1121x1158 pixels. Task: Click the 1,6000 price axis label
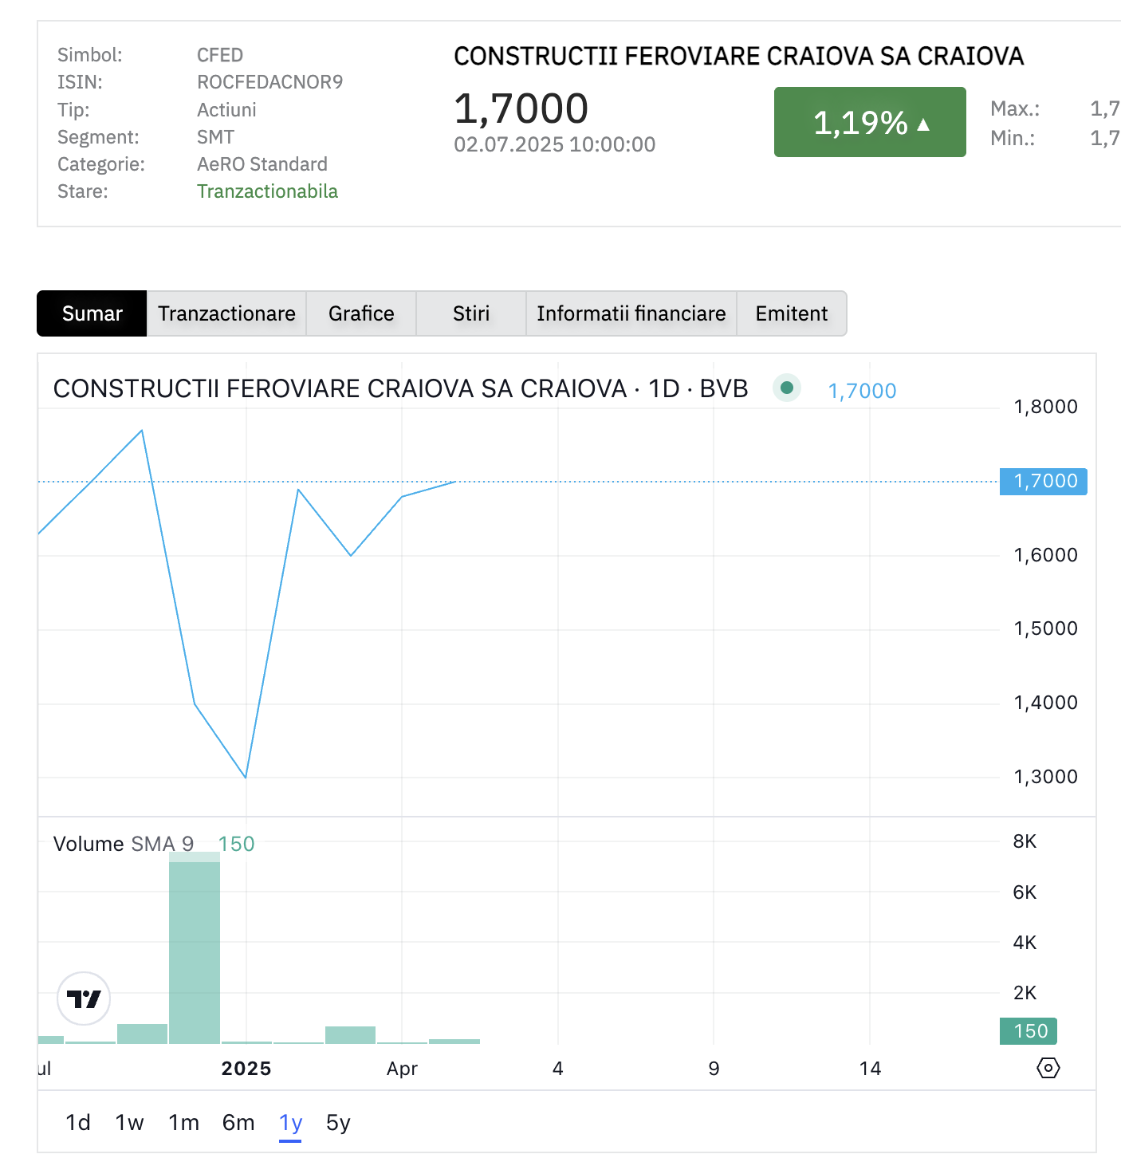click(1045, 555)
